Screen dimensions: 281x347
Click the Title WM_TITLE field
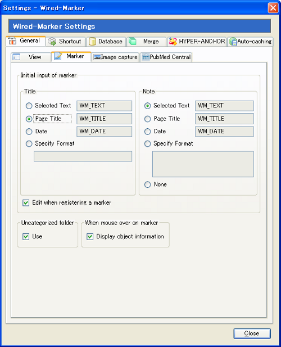(105, 119)
